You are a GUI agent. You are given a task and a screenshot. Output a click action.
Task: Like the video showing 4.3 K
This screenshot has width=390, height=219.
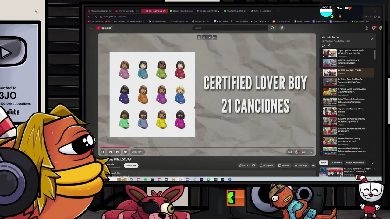[244, 165]
